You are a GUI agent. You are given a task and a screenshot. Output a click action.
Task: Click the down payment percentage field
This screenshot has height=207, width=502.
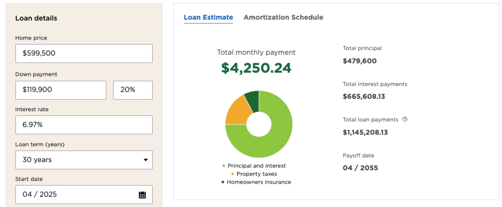click(132, 90)
